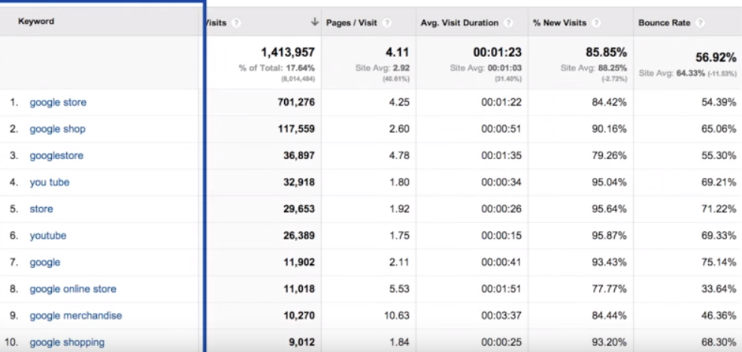The width and height of the screenshot is (742, 352).
Task: Select duration 00:01:51 for google online store
Action: [x=501, y=289]
